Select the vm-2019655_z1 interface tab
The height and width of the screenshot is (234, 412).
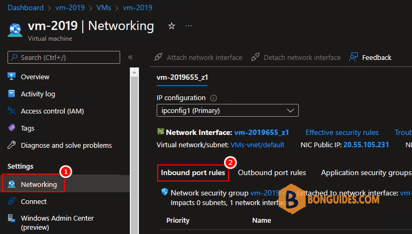point(182,78)
